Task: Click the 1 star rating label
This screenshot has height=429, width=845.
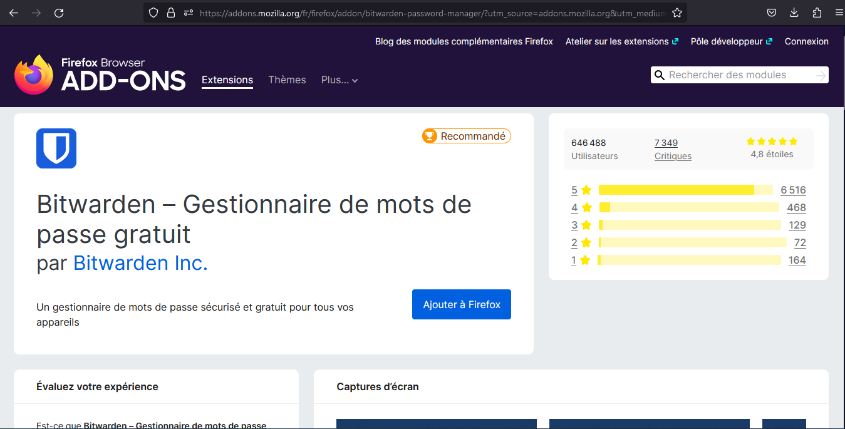Action: coord(581,260)
